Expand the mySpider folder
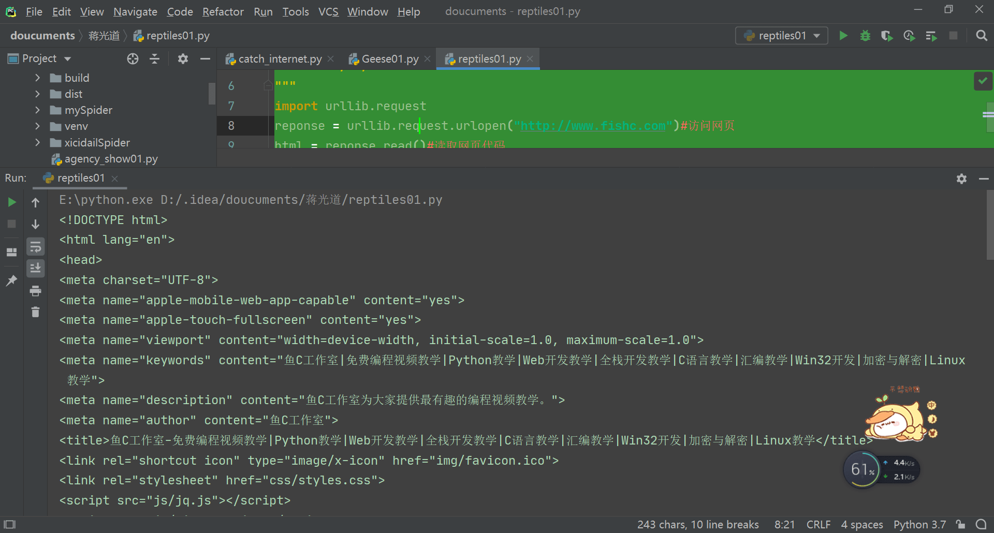Screen dimensions: 994x533 tap(37, 110)
